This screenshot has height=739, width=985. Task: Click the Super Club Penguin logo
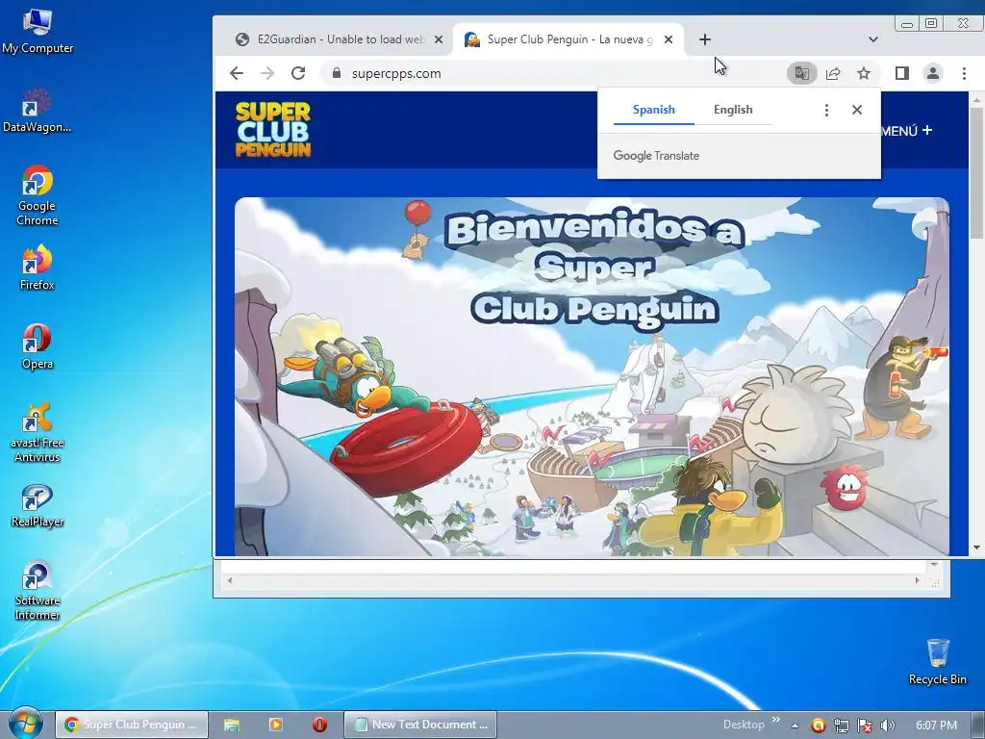click(x=272, y=130)
